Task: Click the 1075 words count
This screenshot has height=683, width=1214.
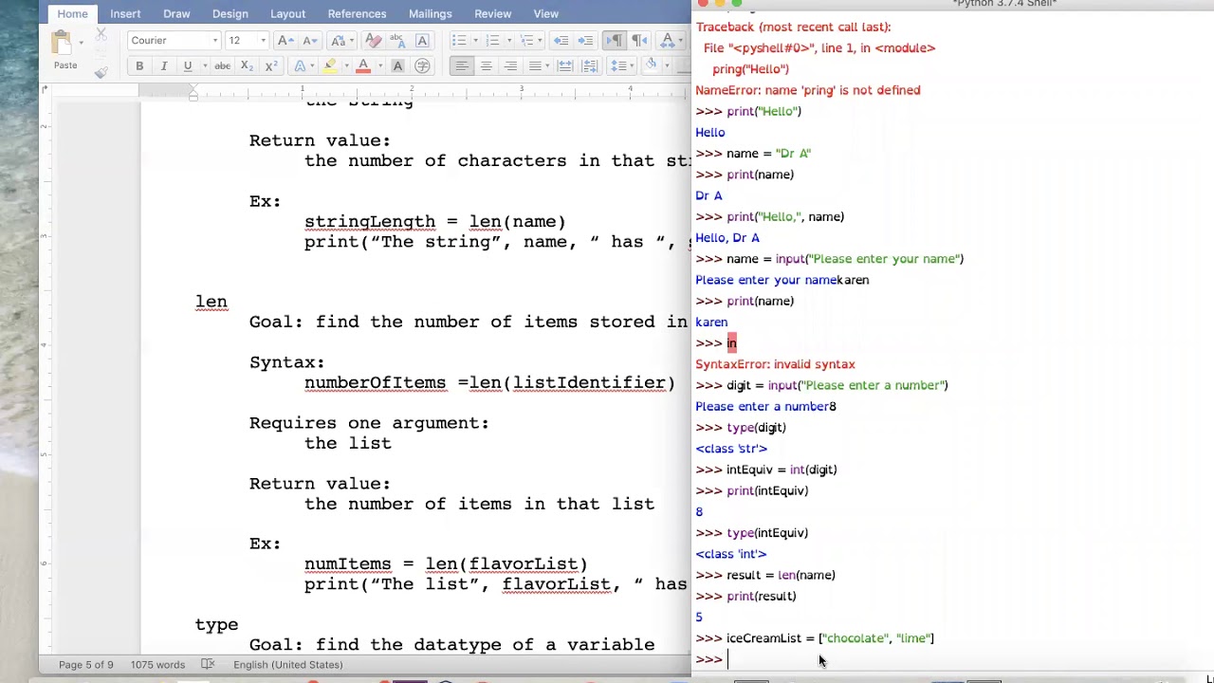Action: (157, 664)
